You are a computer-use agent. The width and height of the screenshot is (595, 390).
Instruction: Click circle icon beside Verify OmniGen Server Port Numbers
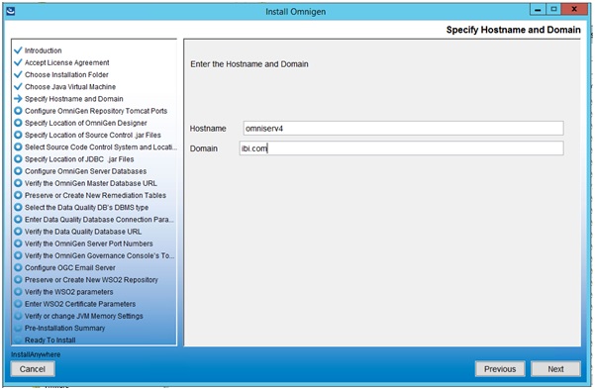(18, 244)
